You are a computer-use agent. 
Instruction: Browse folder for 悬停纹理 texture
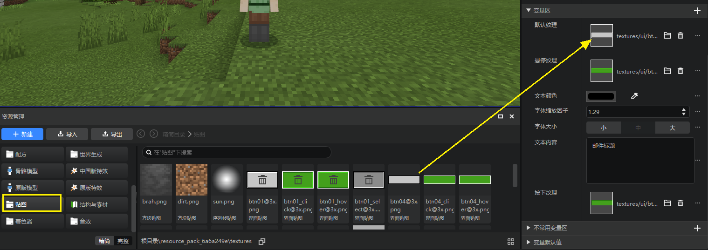(x=667, y=71)
